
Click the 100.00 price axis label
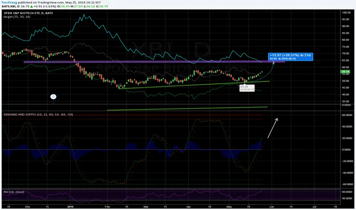(346, 13)
